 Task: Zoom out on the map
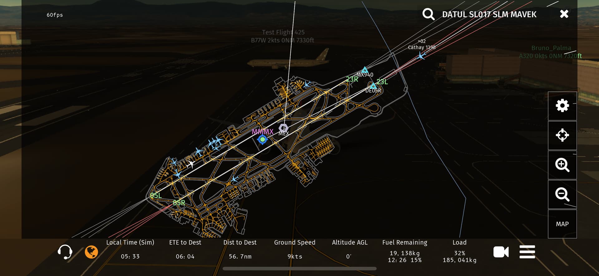(562, 194)
